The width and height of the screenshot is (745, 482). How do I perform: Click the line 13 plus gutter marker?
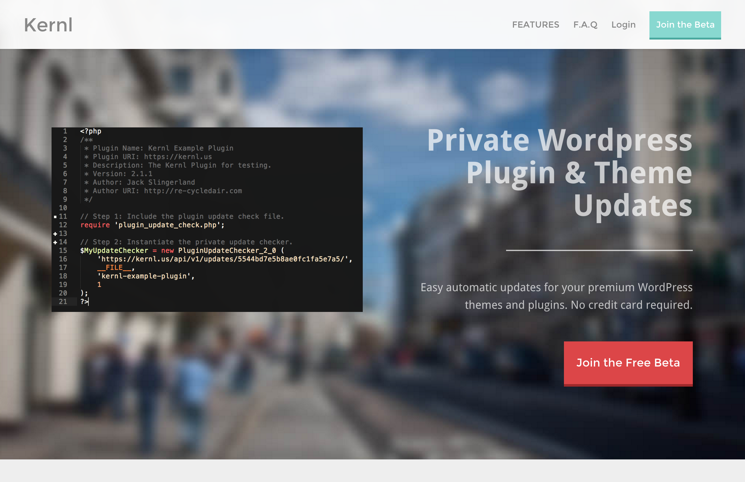coord(55,234)
